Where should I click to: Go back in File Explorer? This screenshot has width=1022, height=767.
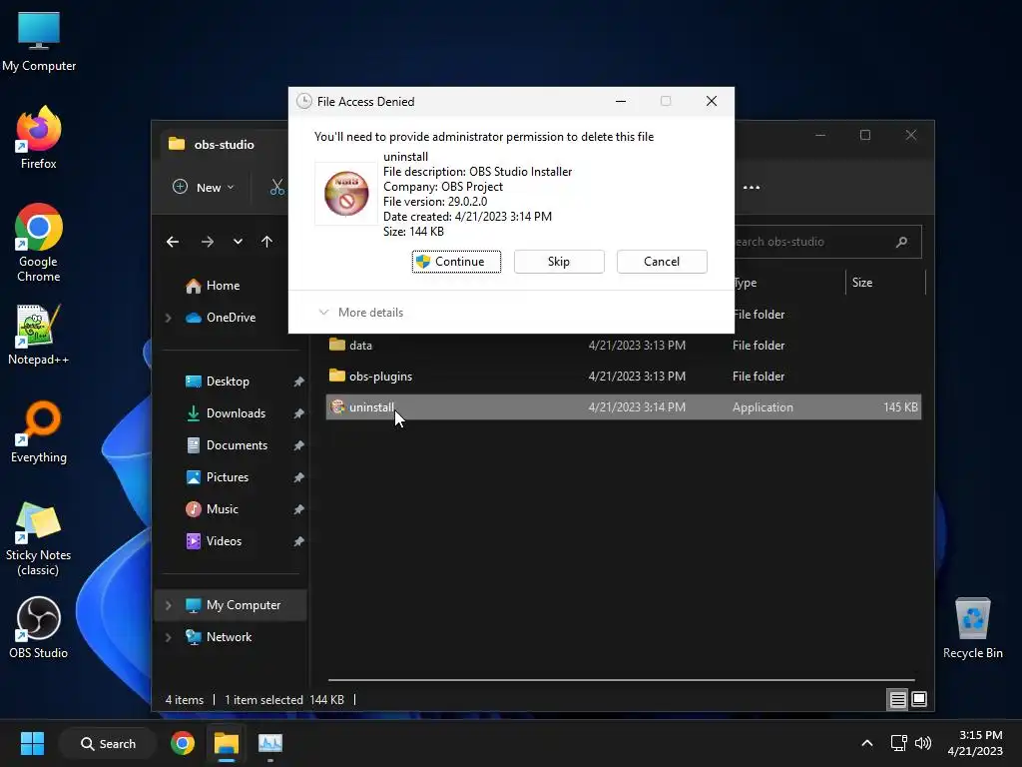(x=173, y=242)
